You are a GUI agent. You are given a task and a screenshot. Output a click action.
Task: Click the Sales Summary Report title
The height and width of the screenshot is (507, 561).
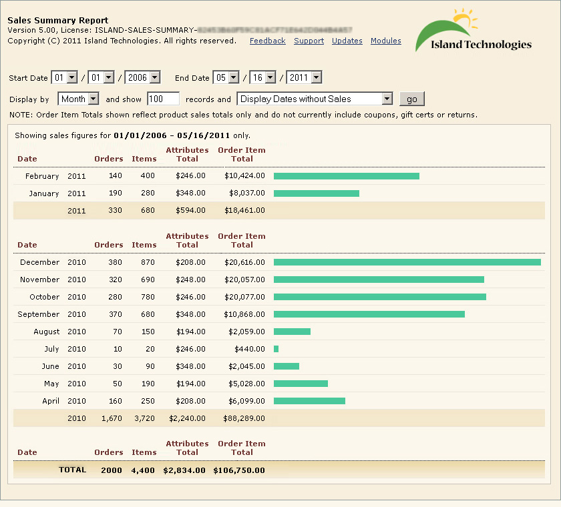pyautogui.click(x=58, y=21)
